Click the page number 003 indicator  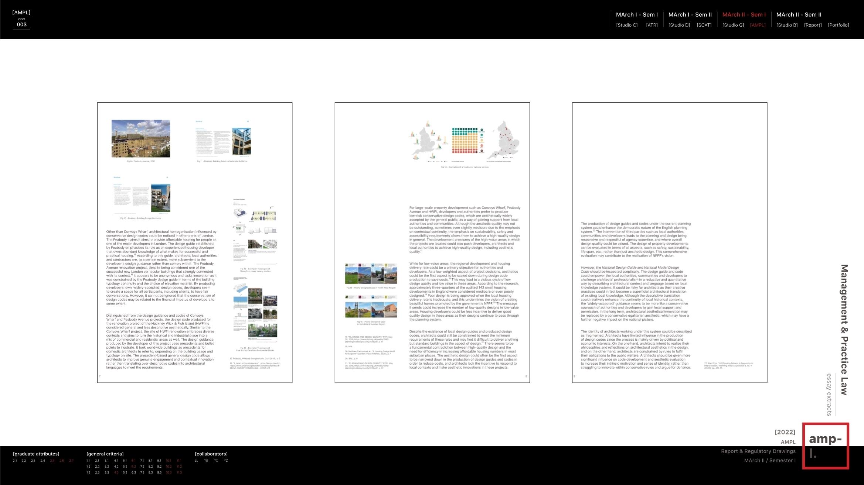coord(21,25)
